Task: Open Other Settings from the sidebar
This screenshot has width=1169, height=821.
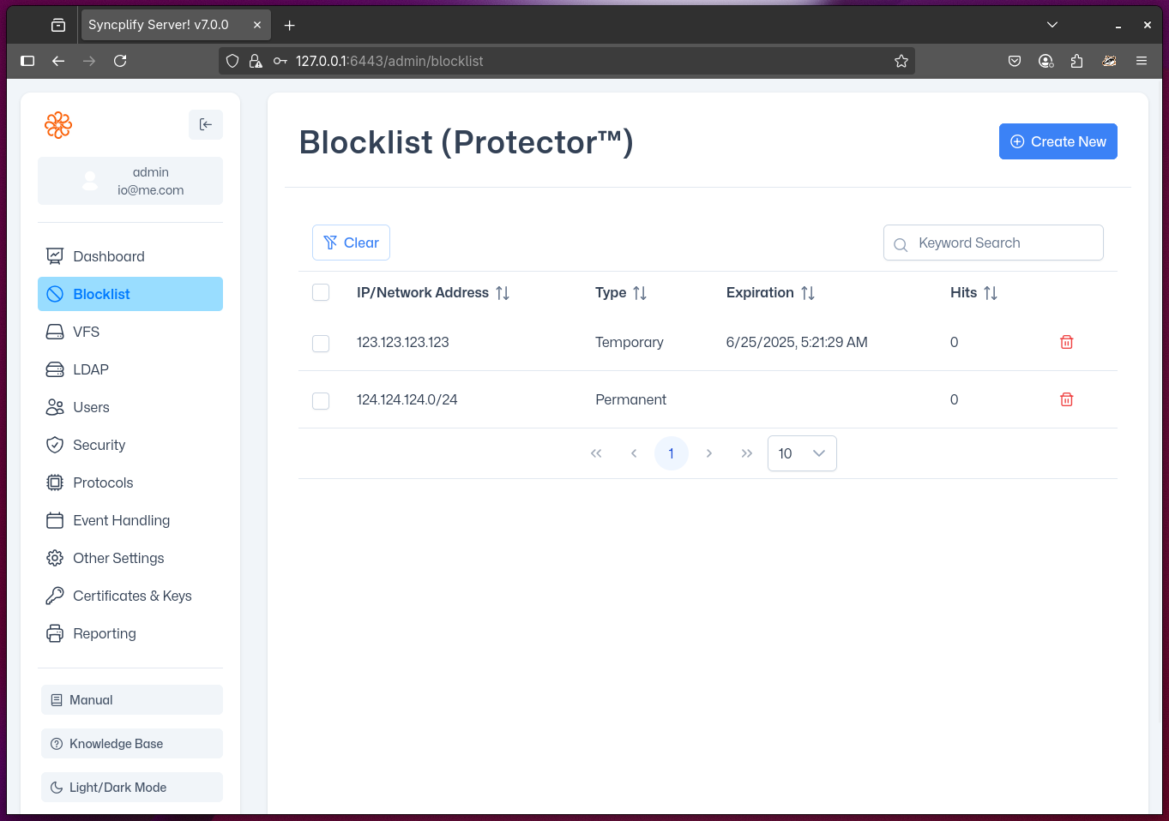Action: point(118,558)
